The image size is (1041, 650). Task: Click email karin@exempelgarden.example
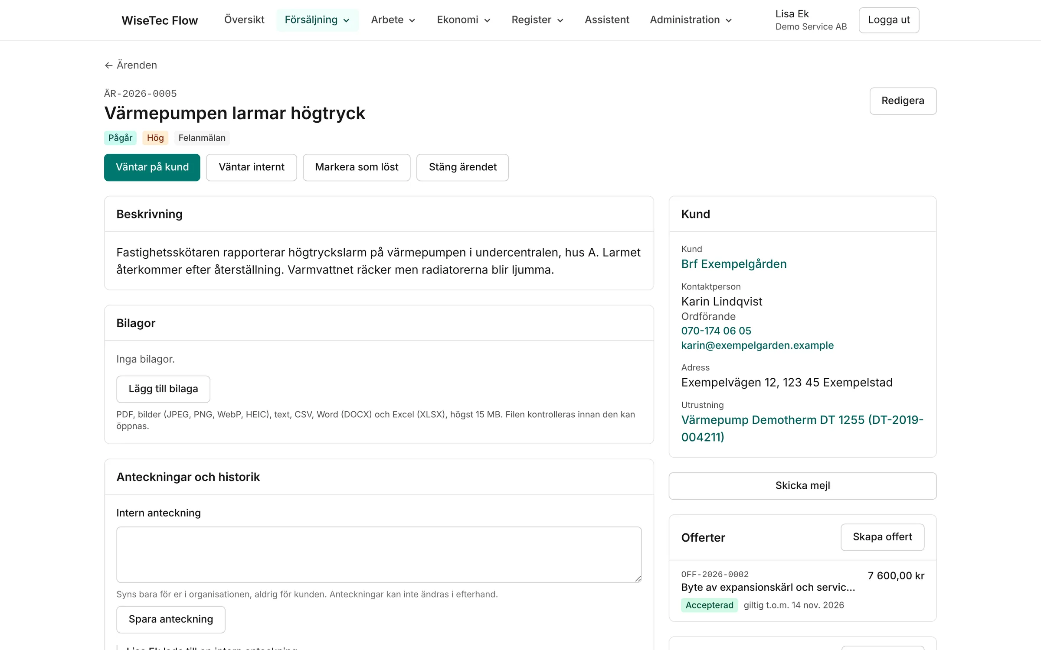pyautogui.click(x=757, y=345)
